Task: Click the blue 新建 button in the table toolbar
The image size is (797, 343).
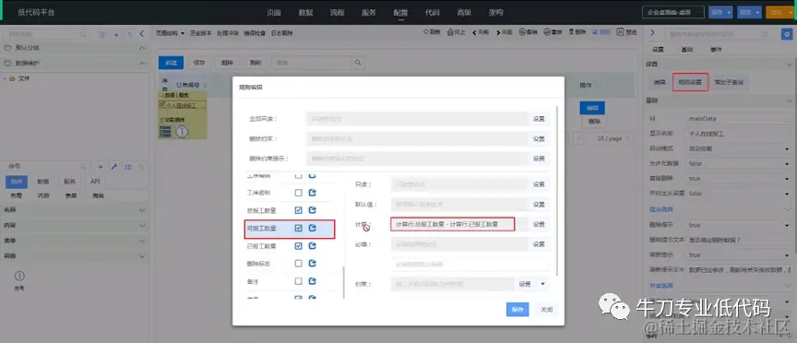Action: click(171, 63)
